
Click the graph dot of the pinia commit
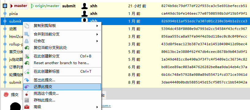(5, 14)
